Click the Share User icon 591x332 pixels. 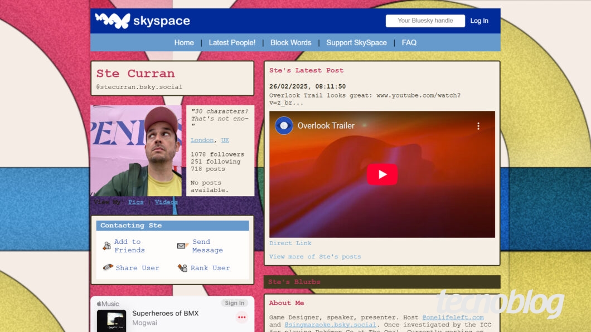tap(108, 267)
